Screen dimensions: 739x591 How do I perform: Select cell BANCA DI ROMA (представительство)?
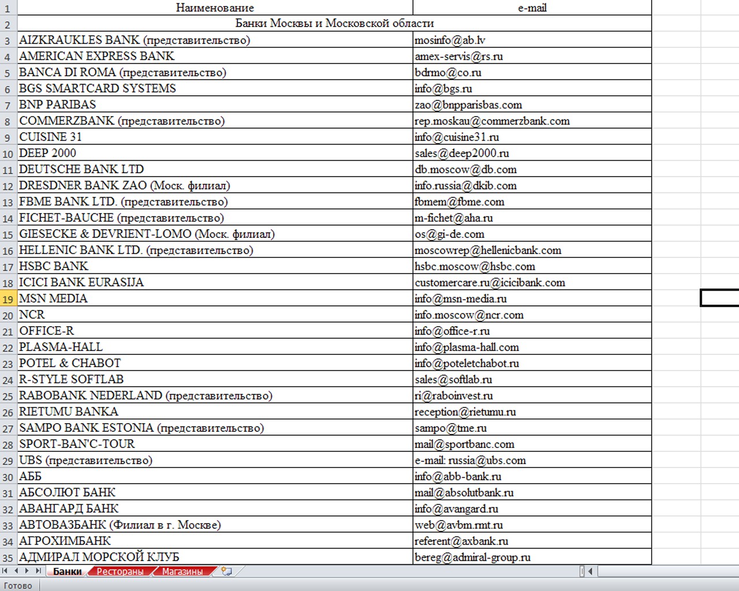point(215,72)
